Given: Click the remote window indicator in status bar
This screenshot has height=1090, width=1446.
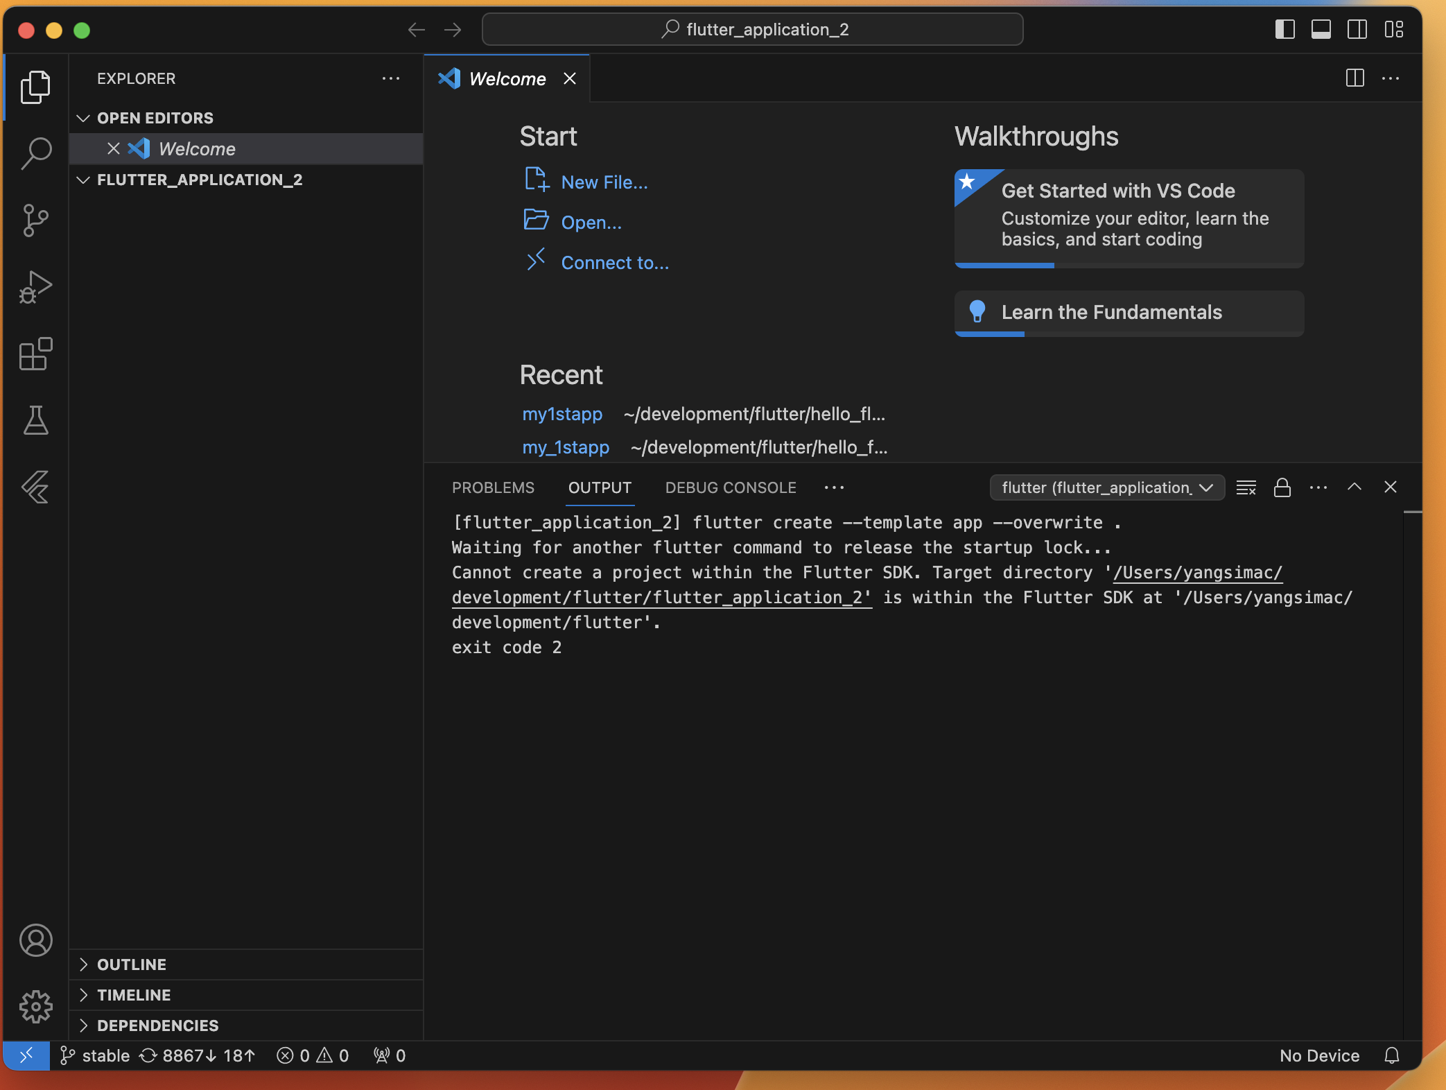Looking at the screenshot, I should click(26, 1055).
